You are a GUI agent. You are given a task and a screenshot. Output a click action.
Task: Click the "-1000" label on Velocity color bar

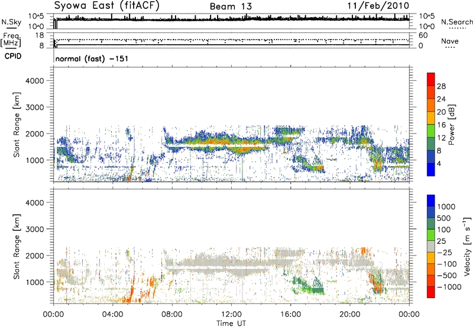point(449,287)
